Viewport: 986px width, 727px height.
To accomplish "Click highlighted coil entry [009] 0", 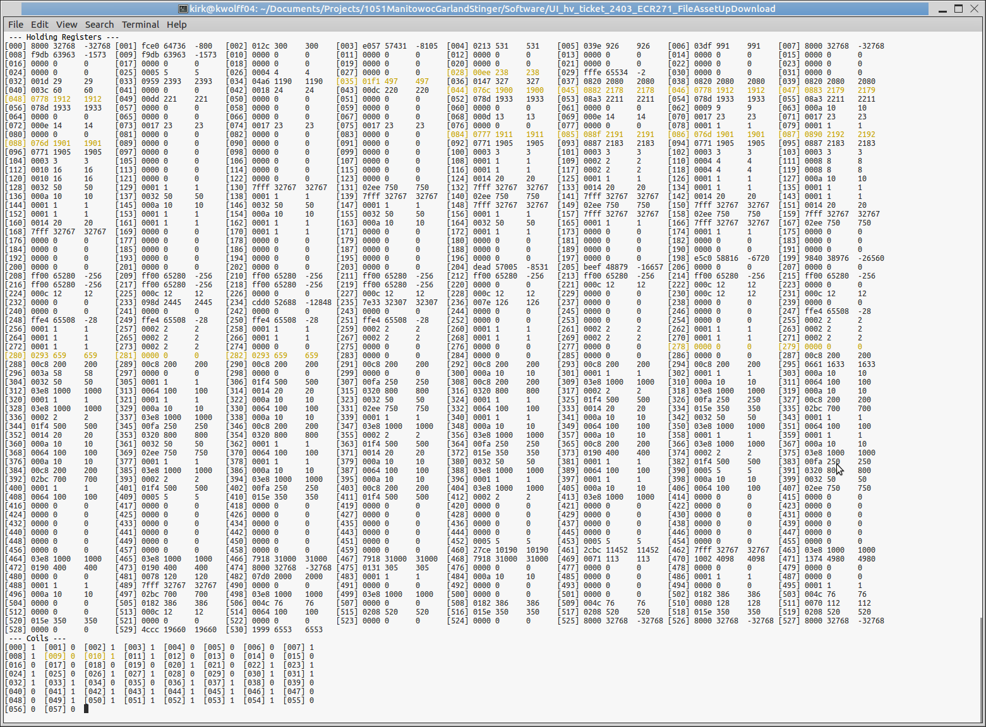I will click(60, 656).
